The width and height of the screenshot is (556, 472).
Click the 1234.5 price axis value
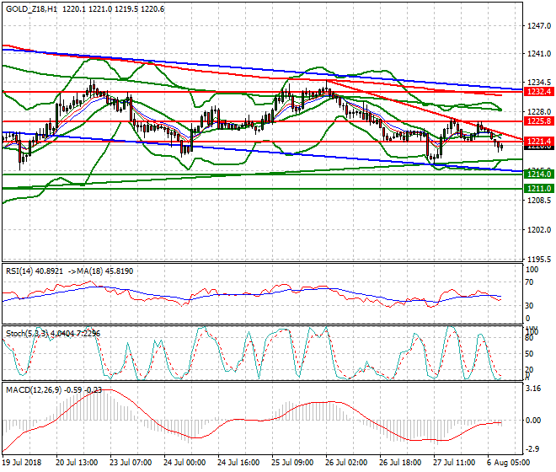click(539, 83)
